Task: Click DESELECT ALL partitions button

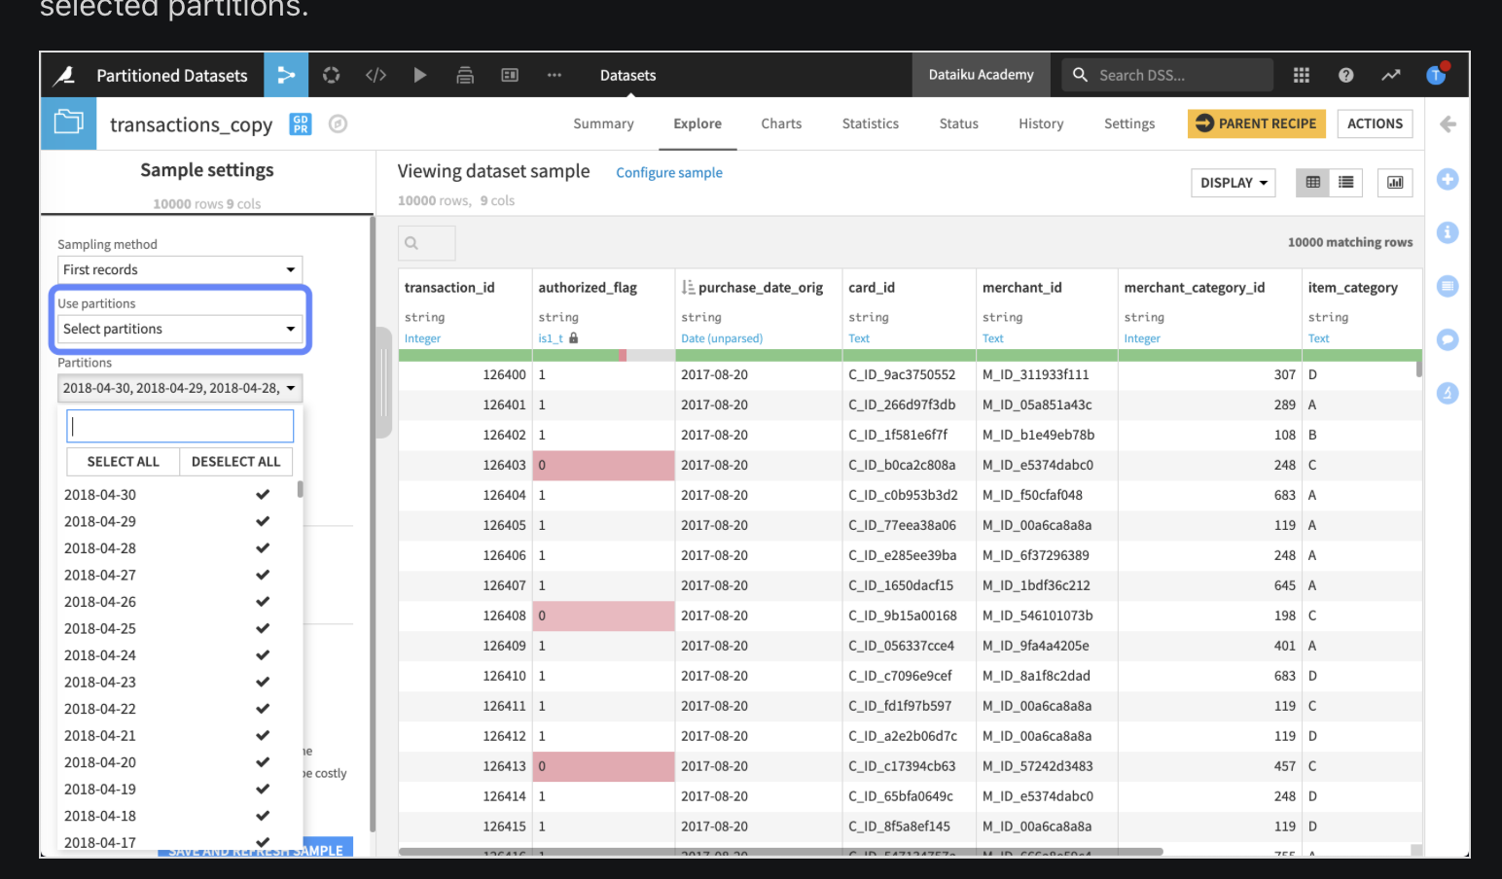Action: coord(235,462)
